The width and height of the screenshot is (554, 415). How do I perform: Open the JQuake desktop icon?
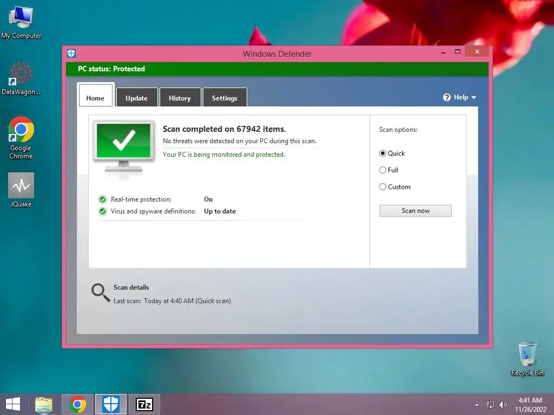coord(21,190)
